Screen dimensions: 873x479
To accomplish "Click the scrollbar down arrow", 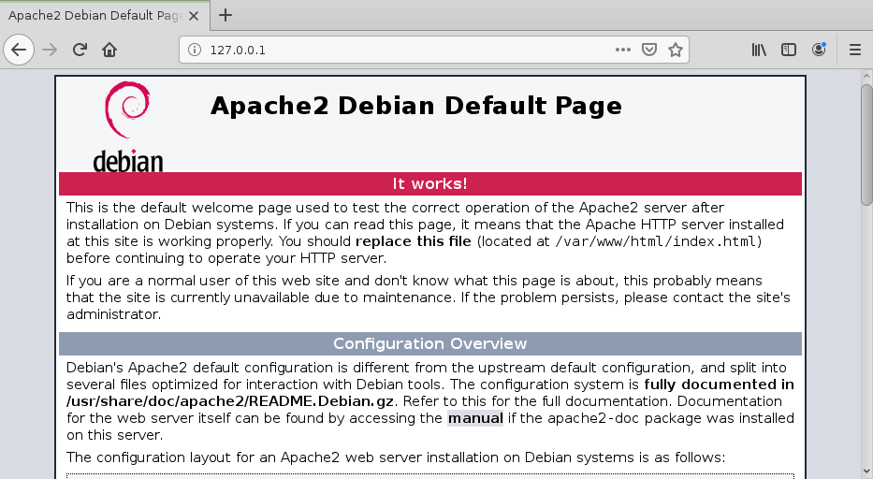I will click(866, 472).
